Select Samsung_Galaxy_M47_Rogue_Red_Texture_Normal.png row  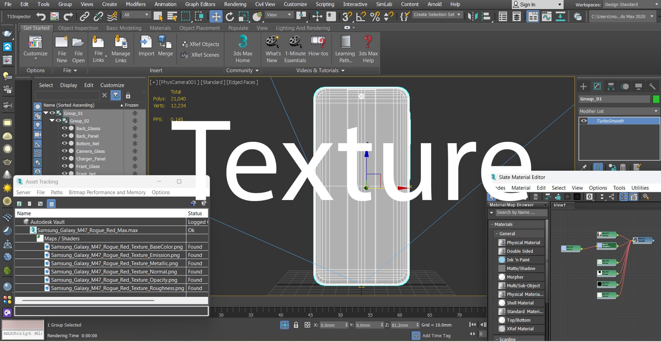coord(111,272)
